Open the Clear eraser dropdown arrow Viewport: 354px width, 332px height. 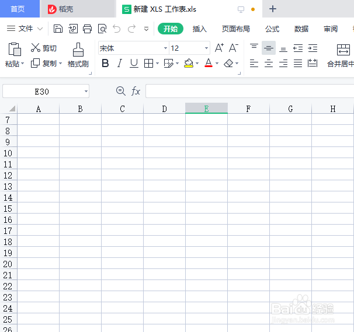237,64
